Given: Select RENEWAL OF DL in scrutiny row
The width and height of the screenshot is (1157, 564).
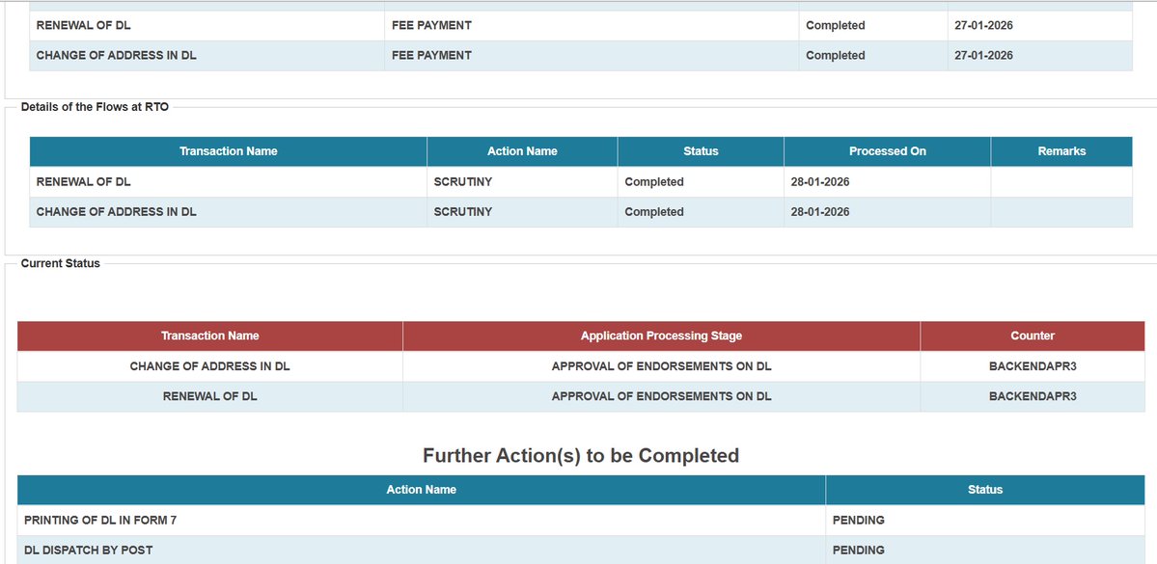Looking at the screenshot, I should 83,181.
